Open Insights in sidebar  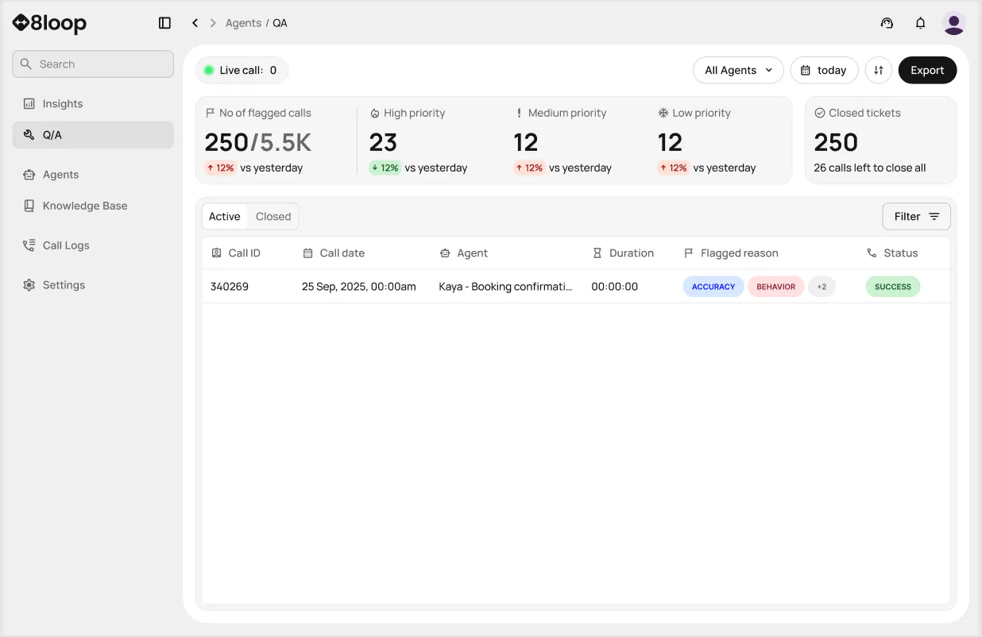coord(93,103)
